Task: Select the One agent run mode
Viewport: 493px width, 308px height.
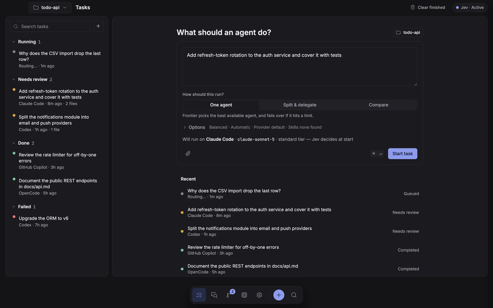Action: pos(221,105)
